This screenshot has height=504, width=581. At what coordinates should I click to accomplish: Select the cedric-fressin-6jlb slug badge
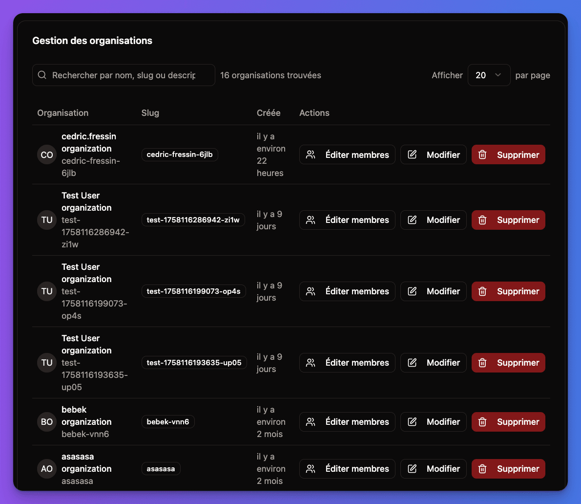[x=180, y=154]
